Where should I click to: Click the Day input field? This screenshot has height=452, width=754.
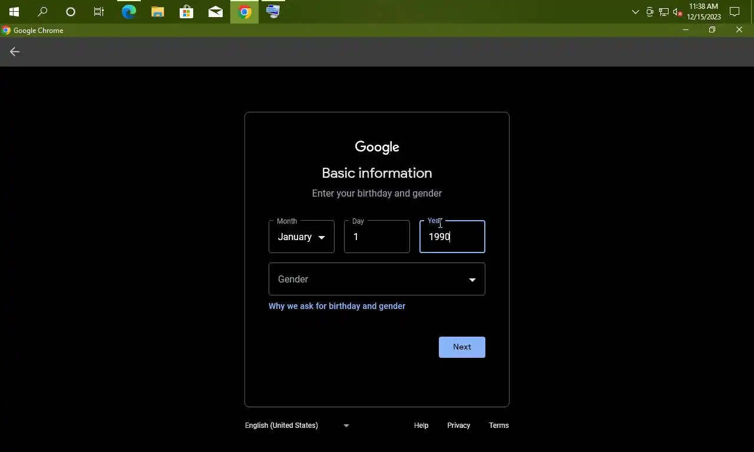tap(377, 237)
